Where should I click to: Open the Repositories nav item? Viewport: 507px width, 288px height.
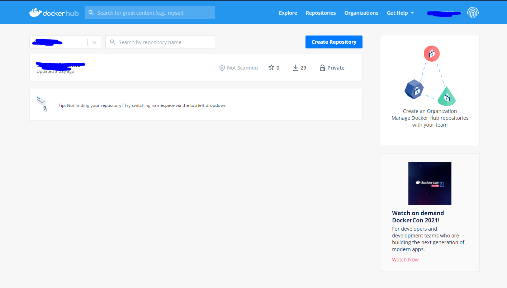321,13
